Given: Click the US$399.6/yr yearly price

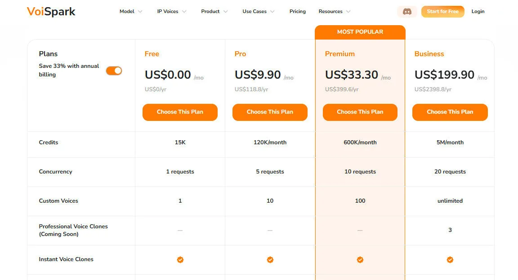Looking at the screenshot, I should 342,89.
